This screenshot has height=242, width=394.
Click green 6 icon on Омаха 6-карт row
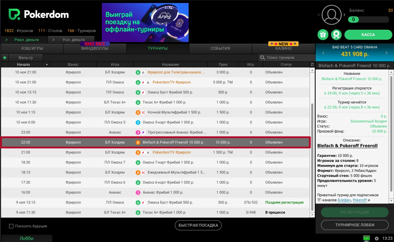138,183
